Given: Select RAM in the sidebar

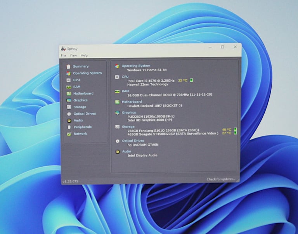Looking at the screenshot, I should 77,87.
